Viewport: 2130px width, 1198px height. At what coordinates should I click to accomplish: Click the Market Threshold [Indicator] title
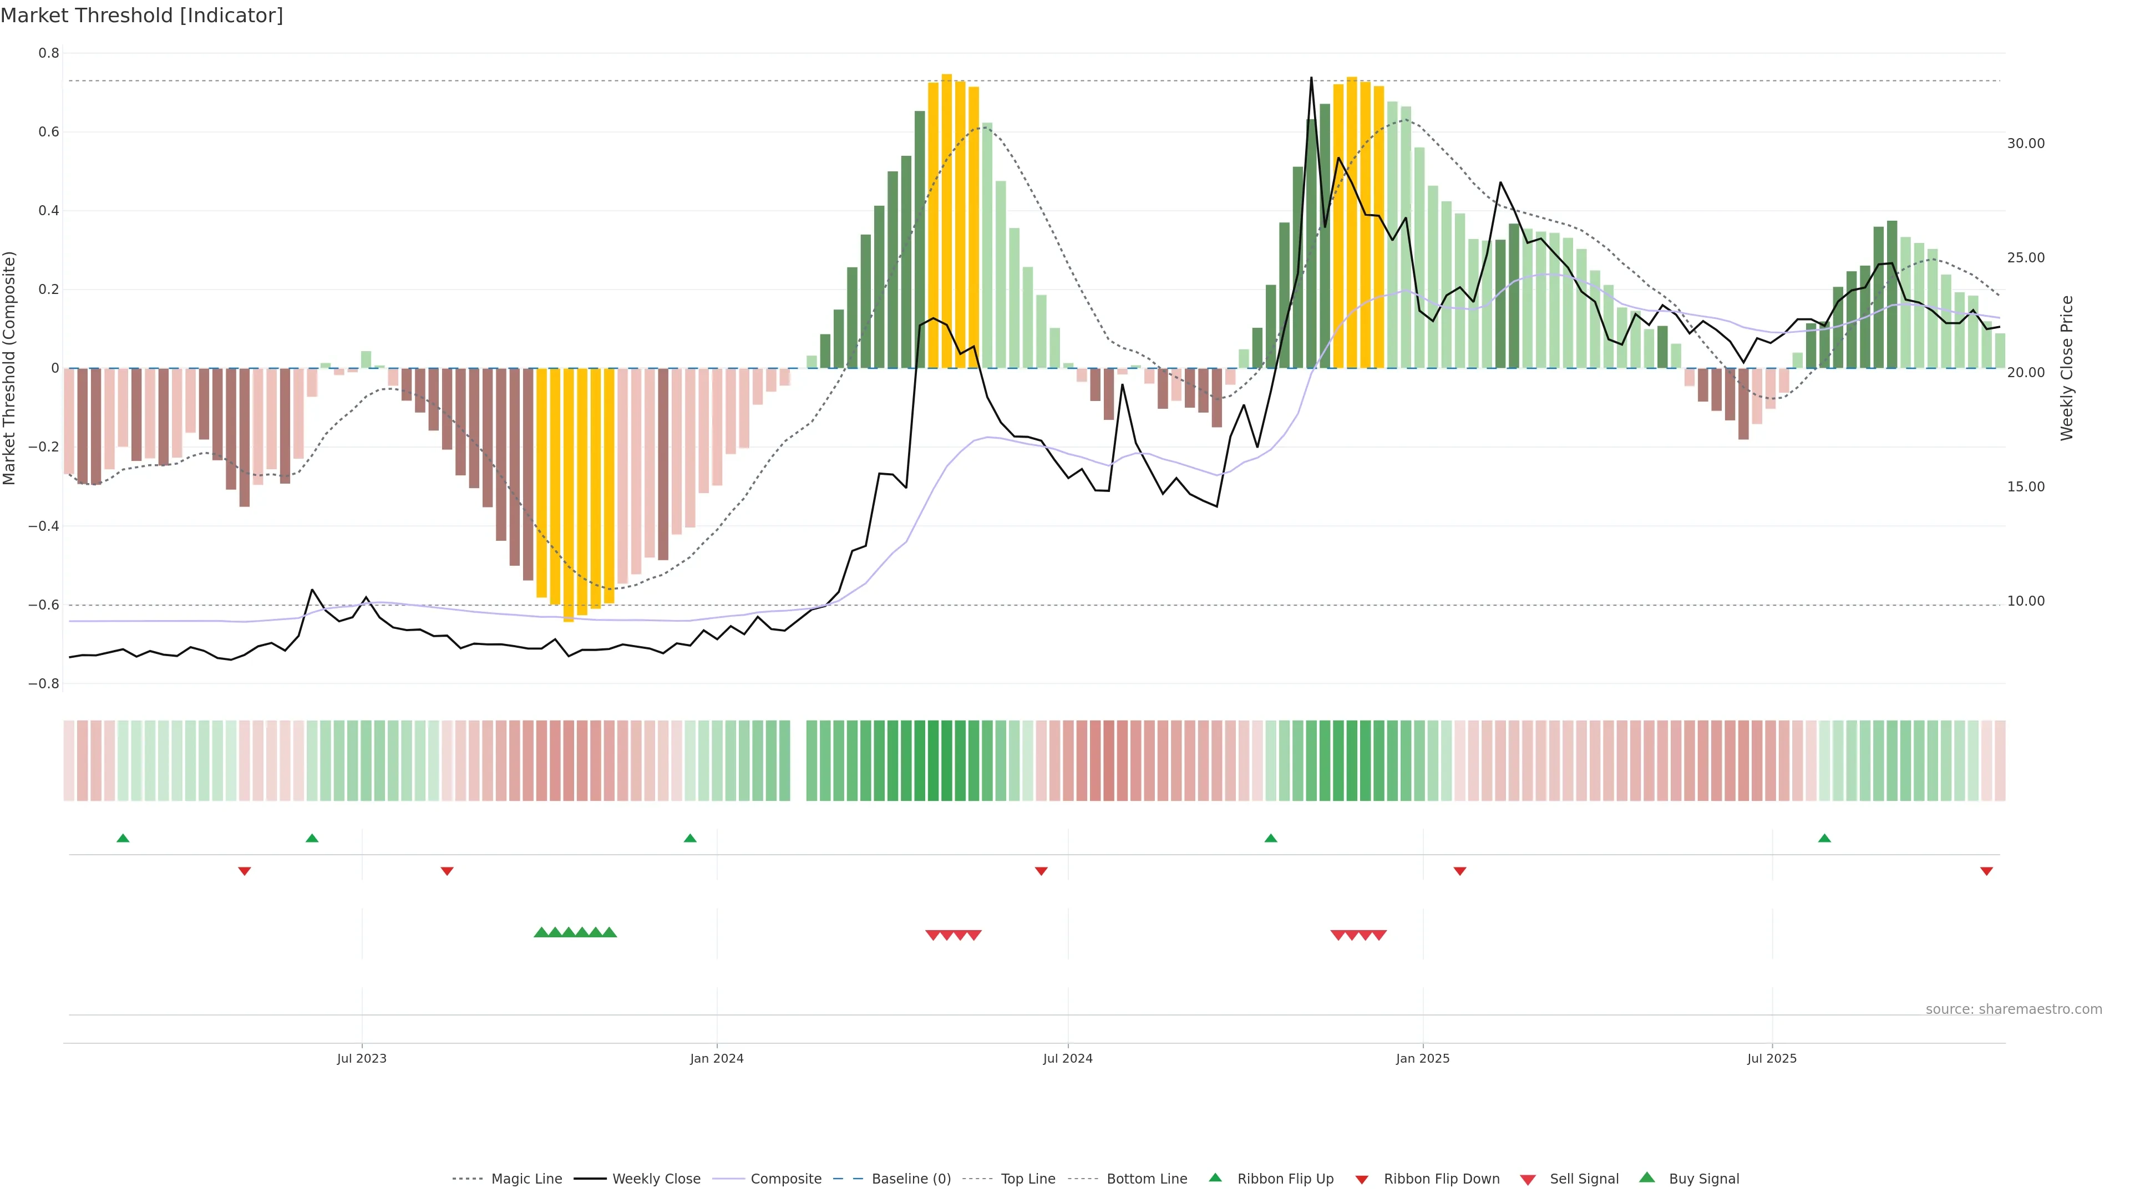coord(141,16)
